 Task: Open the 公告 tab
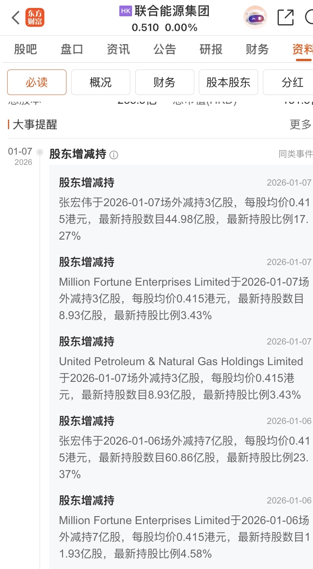pos(165,49)
